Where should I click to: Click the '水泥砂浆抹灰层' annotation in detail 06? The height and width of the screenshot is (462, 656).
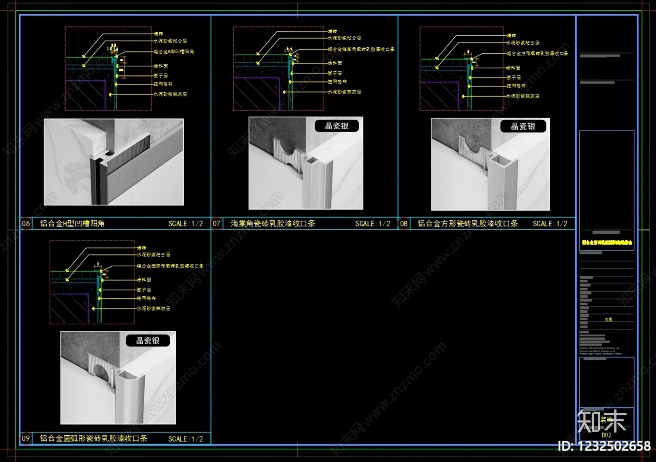point(170,94)
